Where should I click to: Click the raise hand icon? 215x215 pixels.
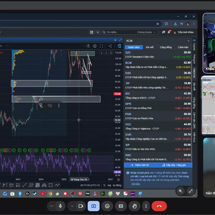pos(135,206)
